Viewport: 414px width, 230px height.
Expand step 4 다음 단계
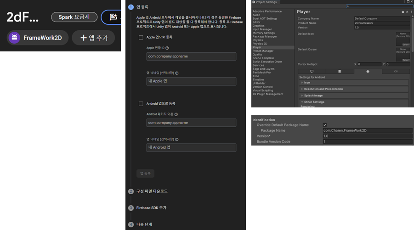(144, 224)
